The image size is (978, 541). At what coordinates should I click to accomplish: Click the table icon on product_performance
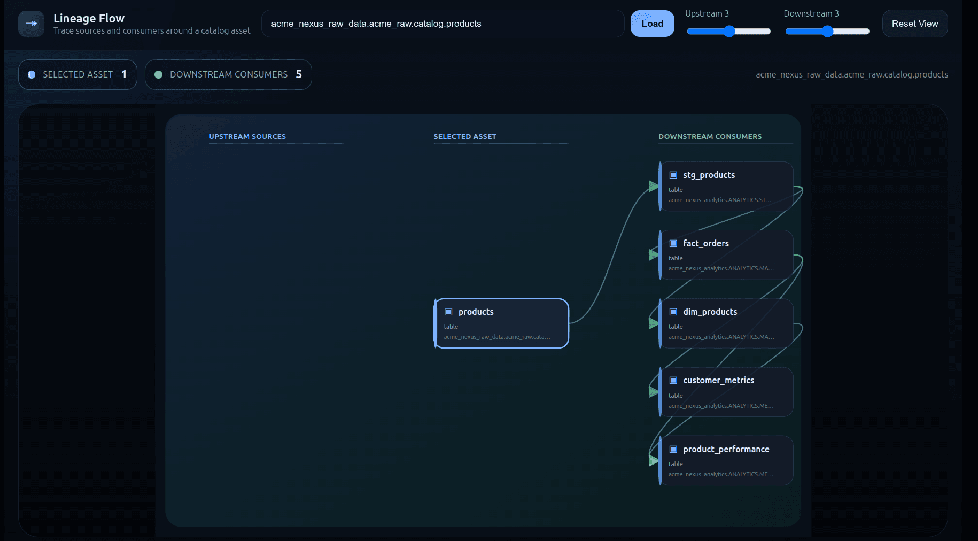point(673,449)
